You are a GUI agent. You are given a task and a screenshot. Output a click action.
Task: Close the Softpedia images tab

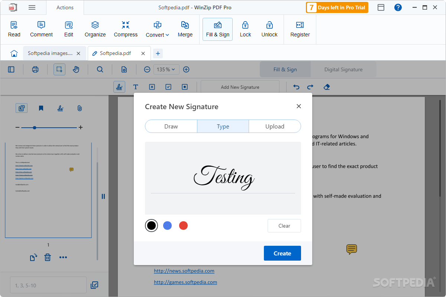point(78,53)
